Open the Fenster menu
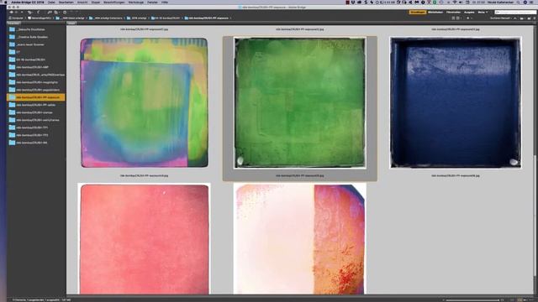 [x=152, y=2]
